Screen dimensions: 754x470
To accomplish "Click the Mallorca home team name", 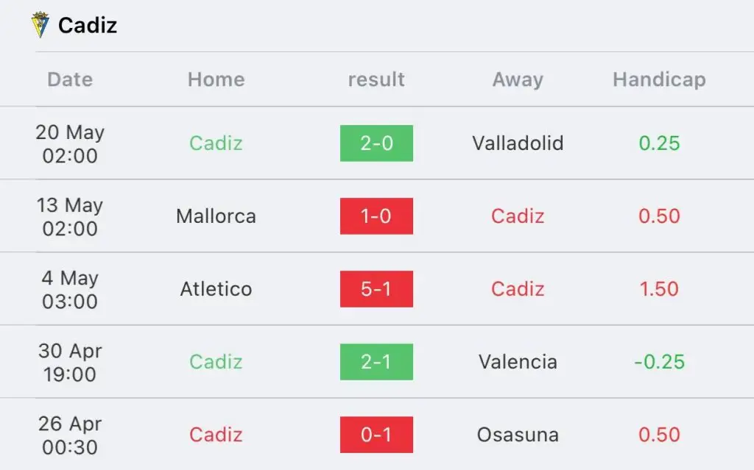I will [x=216, y=216].
